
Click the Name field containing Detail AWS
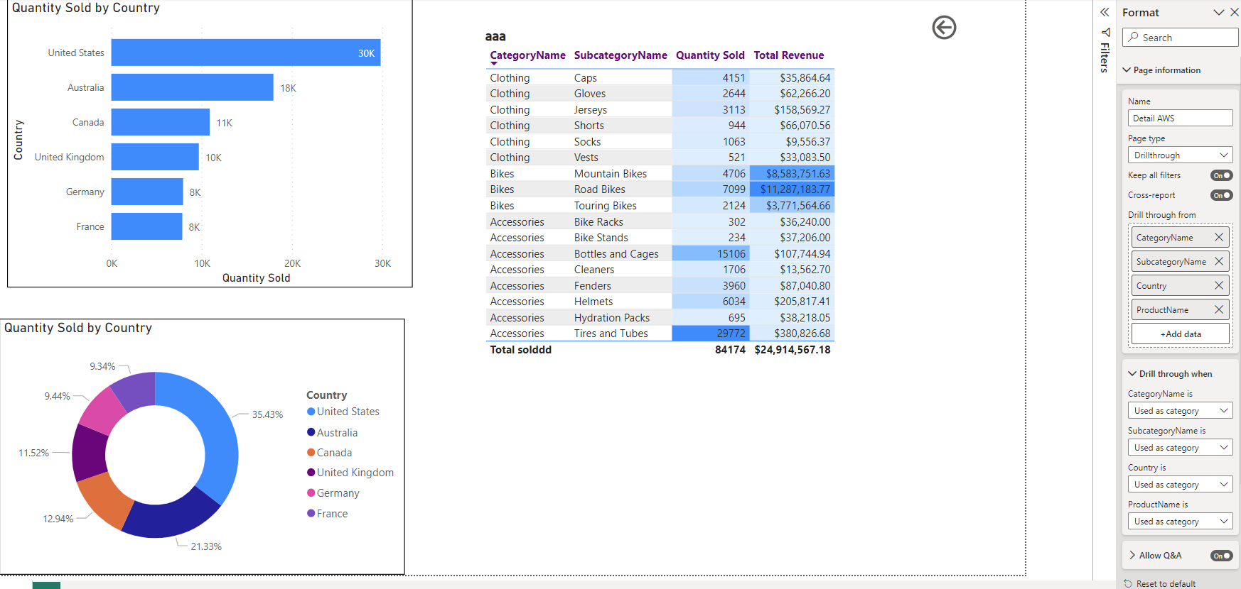(x=1180, y=119)
